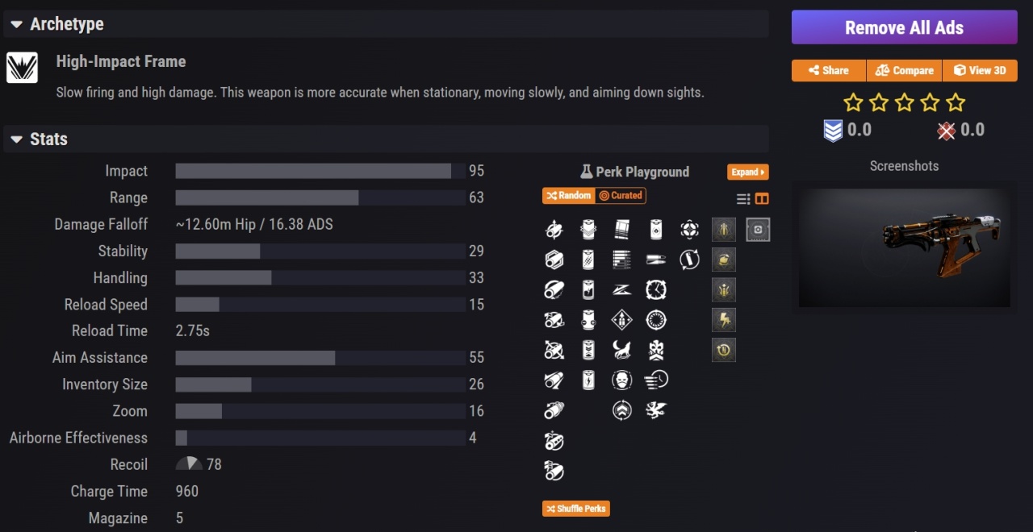Toggle list view for perks
The width and height of the screenshot is (1033, 532).
point(743,199)
